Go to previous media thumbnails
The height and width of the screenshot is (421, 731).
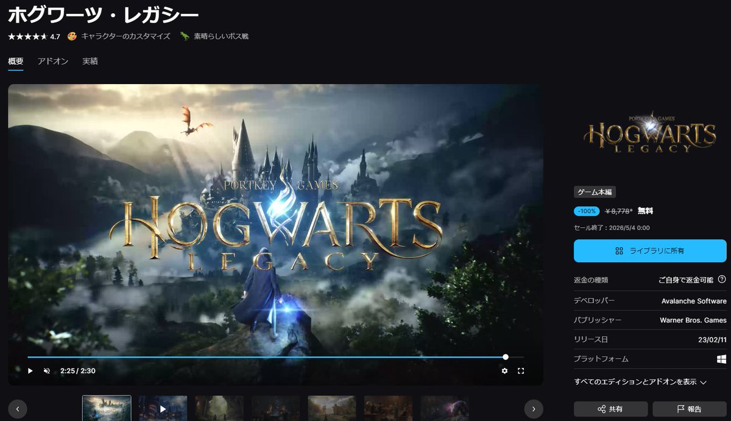click(x=18, y=409)
